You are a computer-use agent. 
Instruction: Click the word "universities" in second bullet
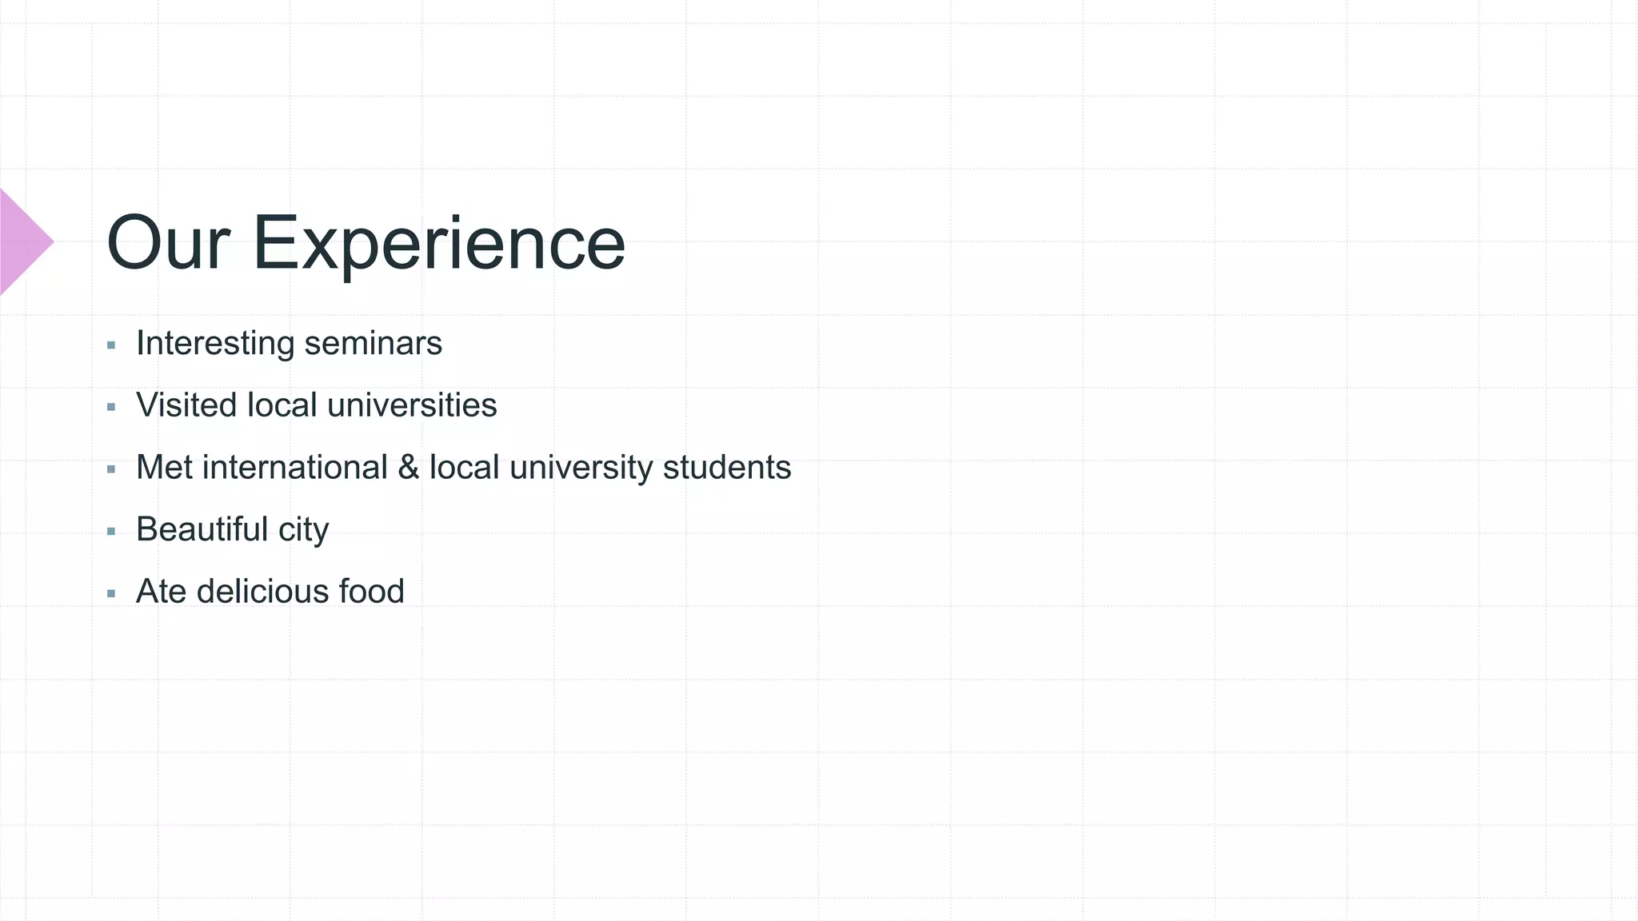[412, 405]
